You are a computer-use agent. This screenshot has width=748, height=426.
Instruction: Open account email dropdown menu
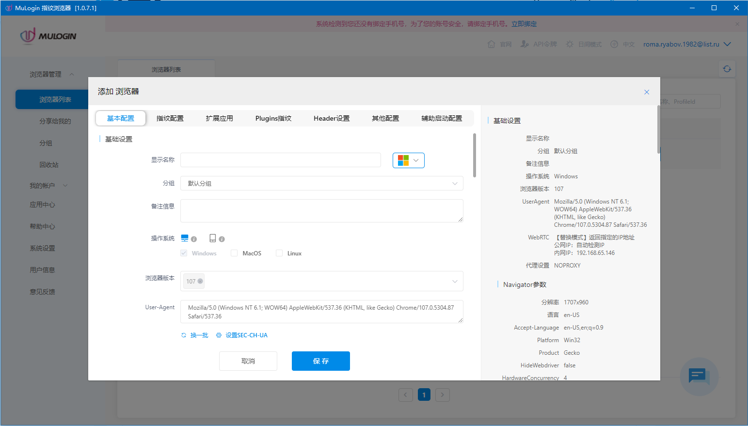click(x=687, y=44)
